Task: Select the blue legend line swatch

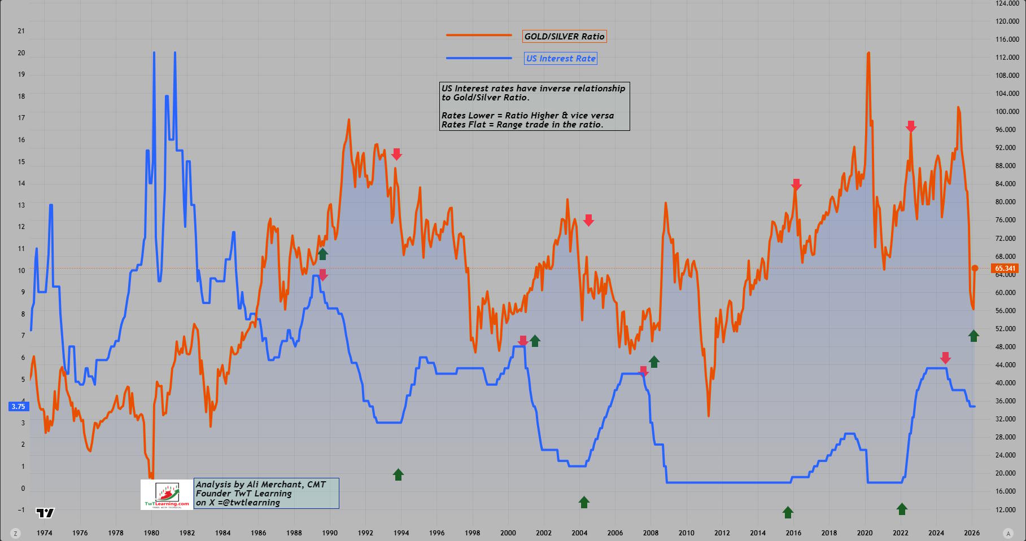Action: tap(479, 58)
